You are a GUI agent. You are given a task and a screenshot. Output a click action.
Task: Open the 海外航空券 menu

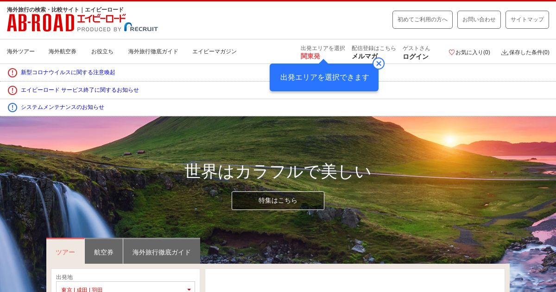click(x=63, y=51)
